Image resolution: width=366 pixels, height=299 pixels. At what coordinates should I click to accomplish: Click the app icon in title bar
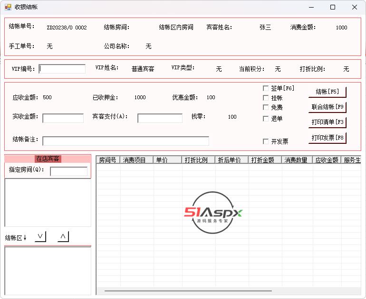[8, 7]
